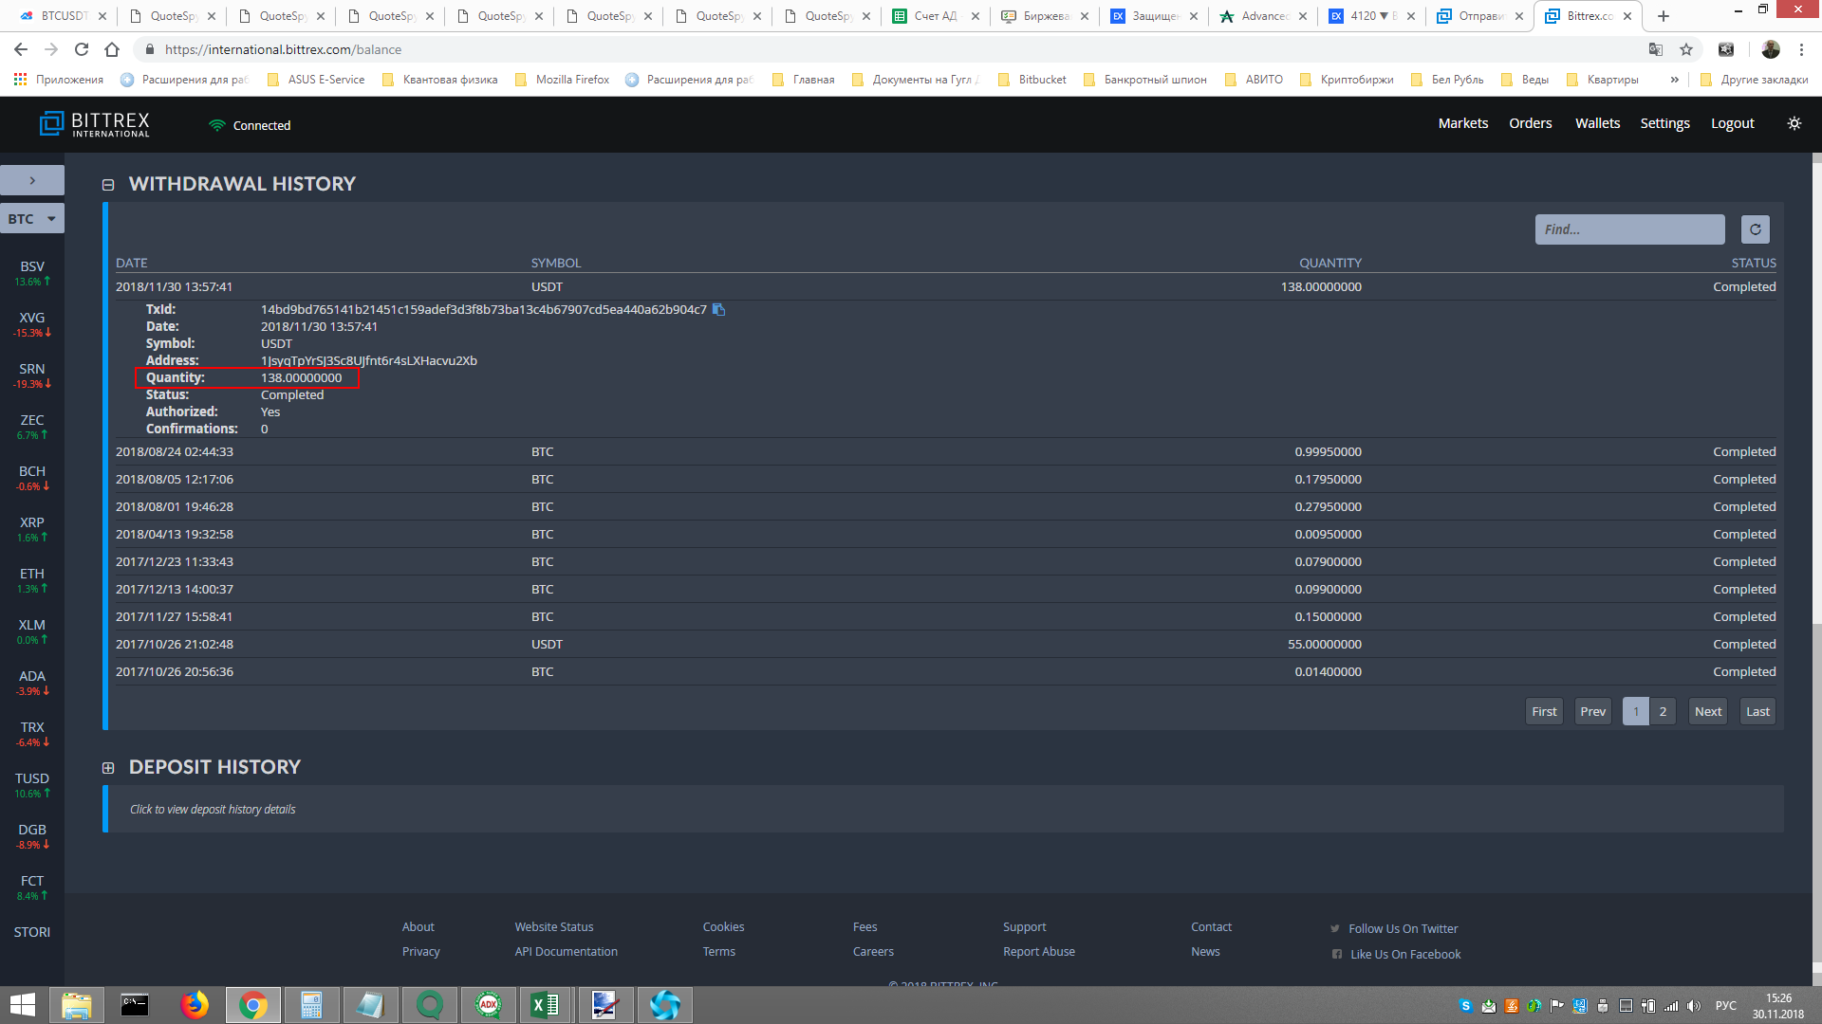This screenshot has height=1024, width=1822.
Task: Expand the market sidebar arrow
Action: click(32, 180)
